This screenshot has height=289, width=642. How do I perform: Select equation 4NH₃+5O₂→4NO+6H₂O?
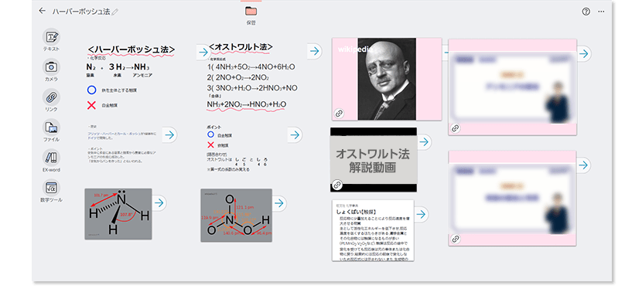pos(251,66)
